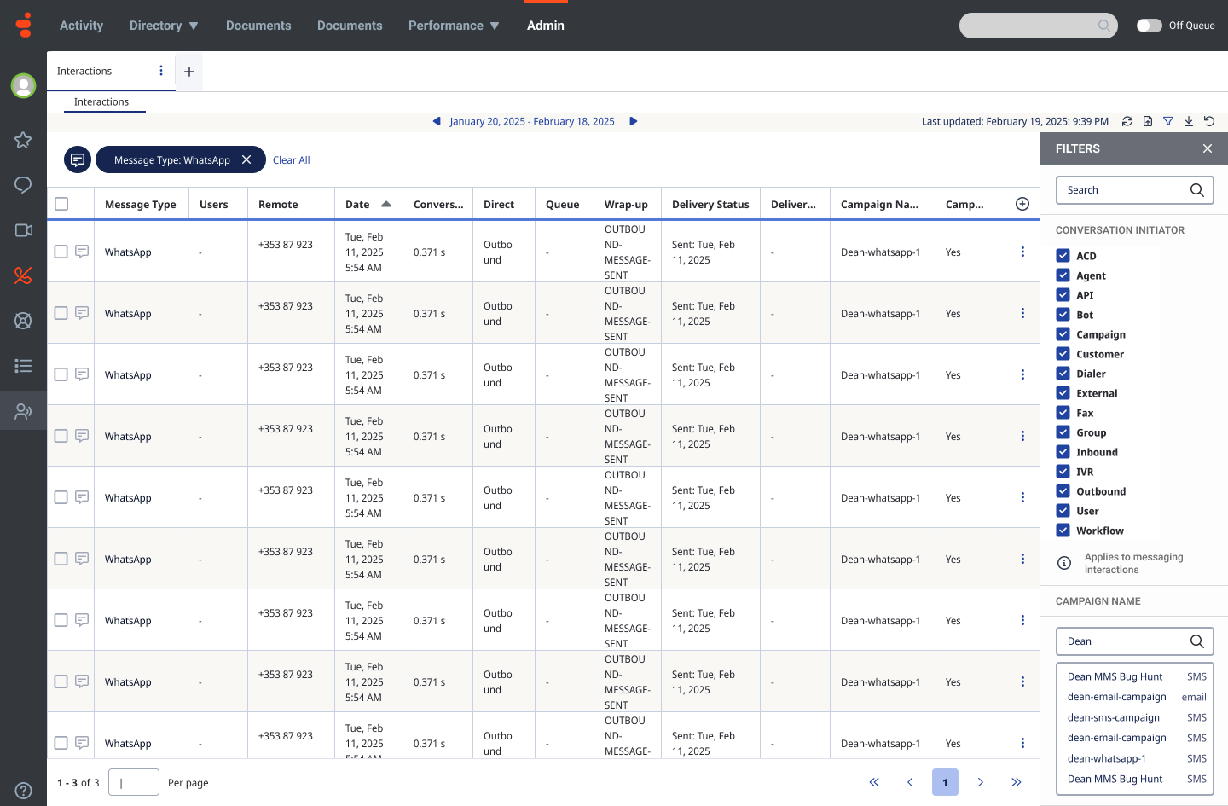Image resolution: width=1228 pixels, height=806 pixels.
Task: Expand the Directory dropdown menu
Action: [164, 26]
